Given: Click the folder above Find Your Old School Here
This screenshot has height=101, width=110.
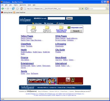Looking at the screenshot, I should pos(61,28).
